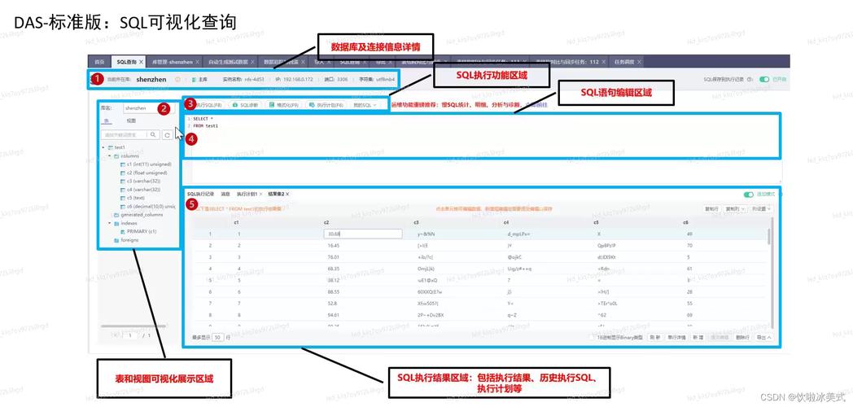
Task: Click the c4 column header in results
Action: tap(506, 222)
